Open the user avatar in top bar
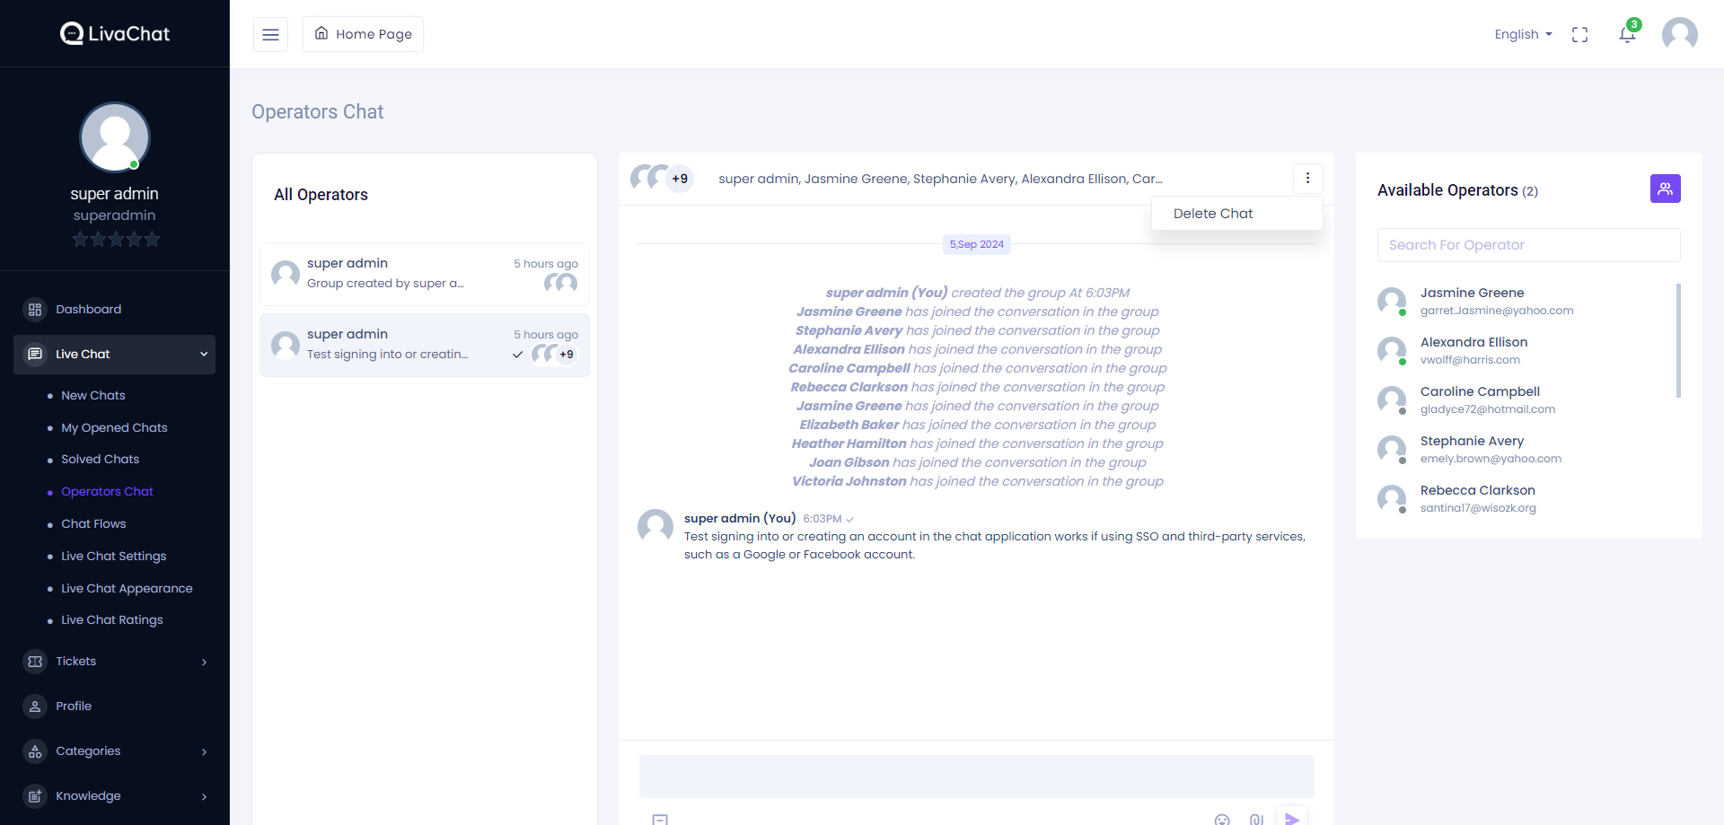The width and height of the screenshot is (1724, 825). tap(1679, 34)
